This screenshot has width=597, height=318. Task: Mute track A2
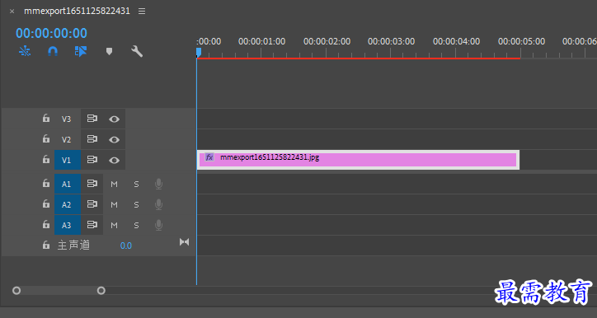pos(114,205)
